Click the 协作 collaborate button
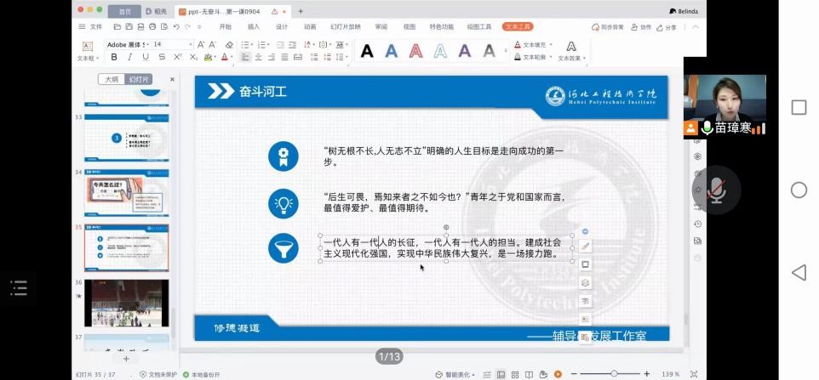Screen dimensions: 819x380 (642, 27)
